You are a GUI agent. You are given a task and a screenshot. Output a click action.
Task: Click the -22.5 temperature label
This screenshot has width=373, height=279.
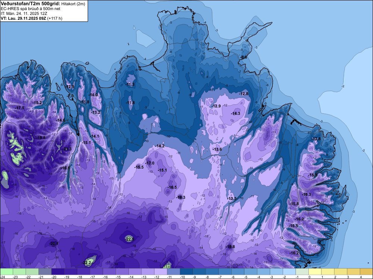pos(130,239)
